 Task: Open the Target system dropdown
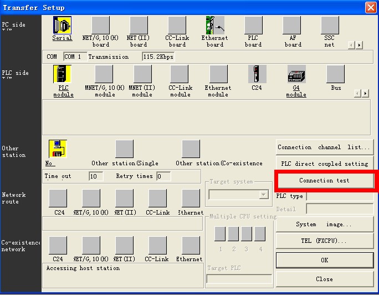coord(264,195)
